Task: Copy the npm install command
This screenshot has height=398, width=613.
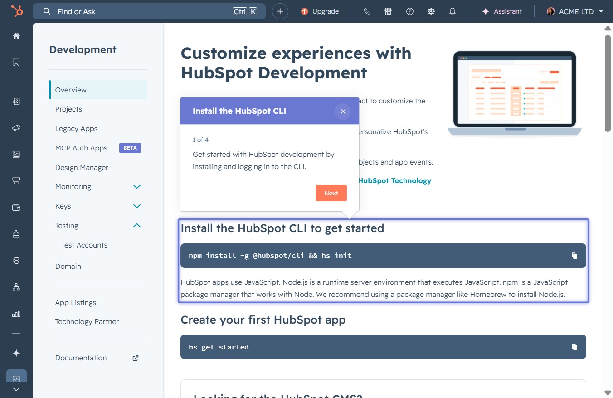Action: (574, 256)
